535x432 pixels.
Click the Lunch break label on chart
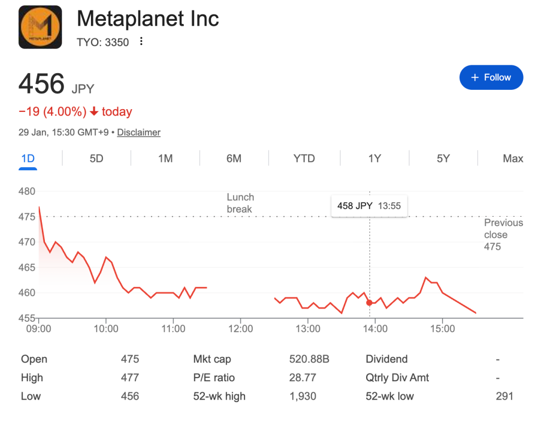tap(240, 203)
